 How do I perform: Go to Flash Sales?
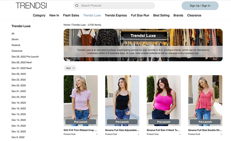71,15
